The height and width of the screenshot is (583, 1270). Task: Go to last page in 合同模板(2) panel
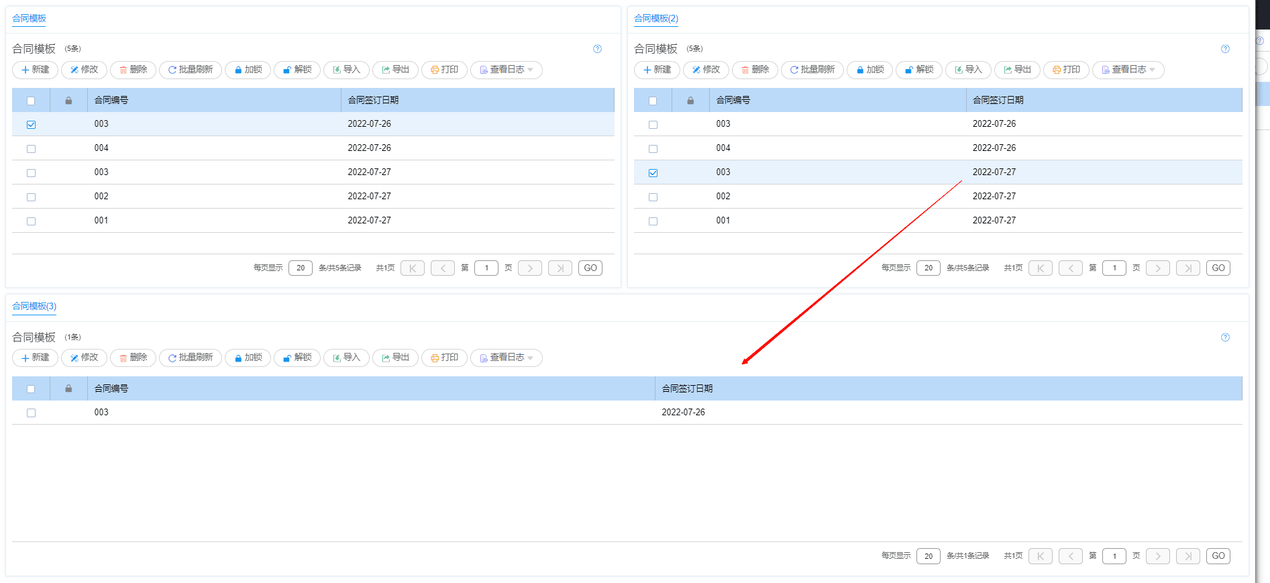click(x=1188, y=268)
